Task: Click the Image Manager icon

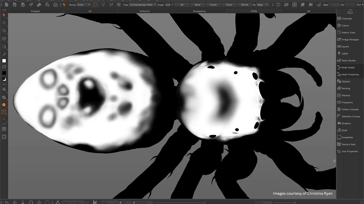Action: click(339, 40)
